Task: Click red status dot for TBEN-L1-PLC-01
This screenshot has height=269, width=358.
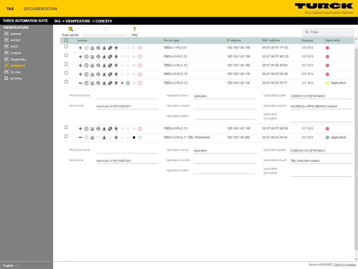Action: point(327,48)
